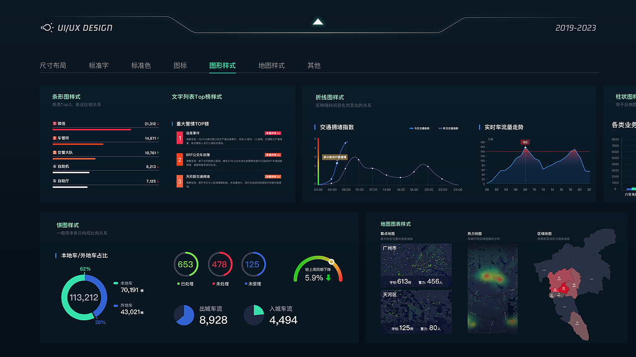
Task: Click the 152 peak marker on 实时车流量走势
Action: pos(525,142)
